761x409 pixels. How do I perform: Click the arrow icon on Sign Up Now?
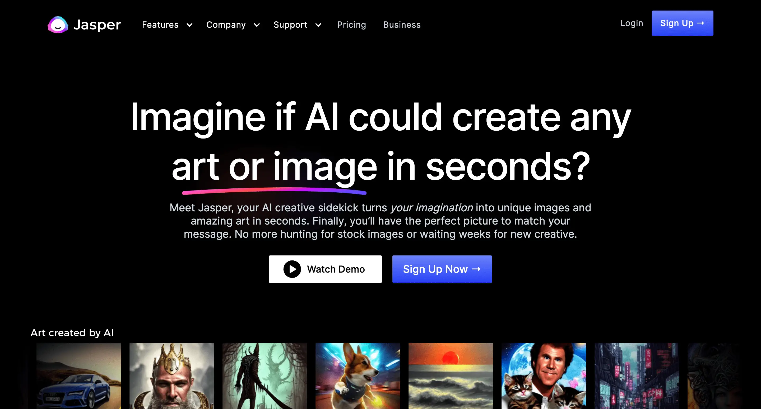coord(476,269)
